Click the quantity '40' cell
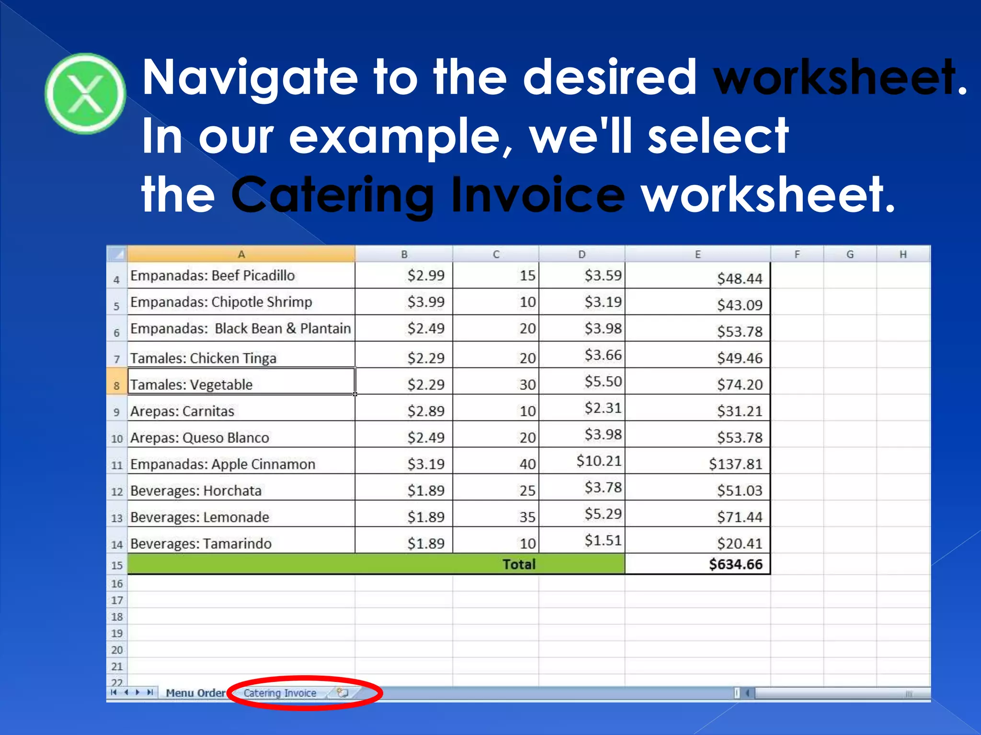The width and height of the screenshot is (981, 735). point(496,461)
